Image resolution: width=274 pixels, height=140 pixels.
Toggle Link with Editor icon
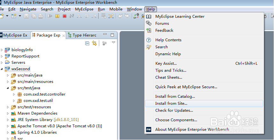point(94,43)
